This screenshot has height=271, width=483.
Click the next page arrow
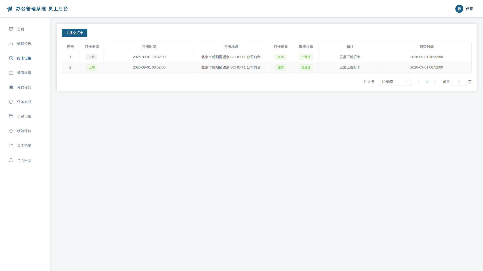point(435,82)
